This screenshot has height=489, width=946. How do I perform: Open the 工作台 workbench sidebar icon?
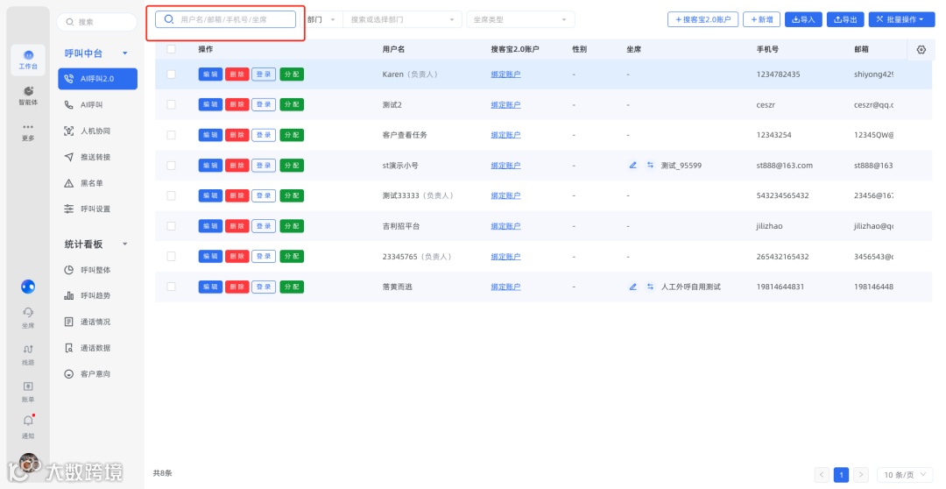pyautogui.click(x=28, y=60)
